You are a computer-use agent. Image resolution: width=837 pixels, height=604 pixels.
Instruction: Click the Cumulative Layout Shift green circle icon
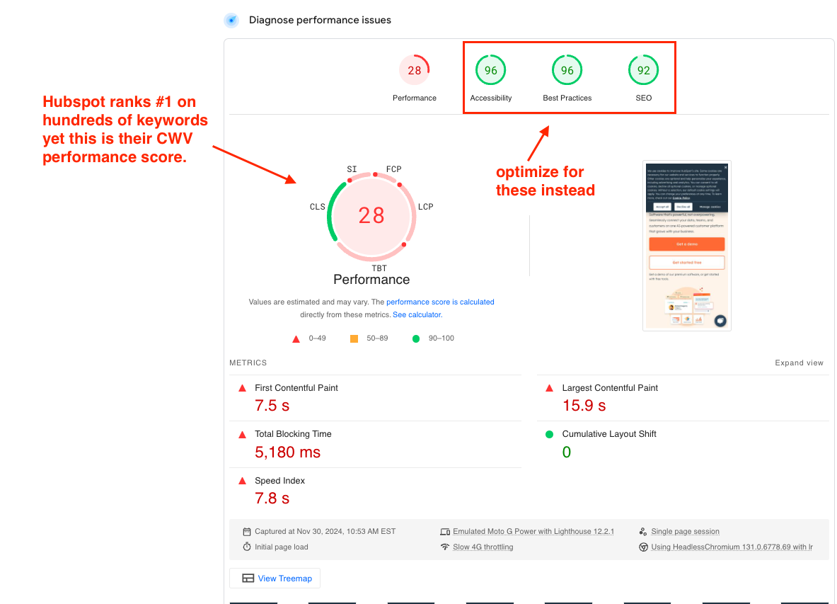(x=549, y=434)
